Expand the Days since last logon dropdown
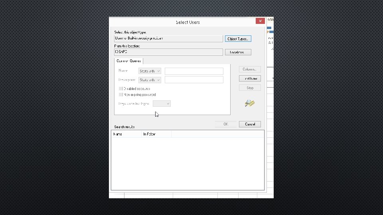Viewport: 383px width, 215px height. 162,104
